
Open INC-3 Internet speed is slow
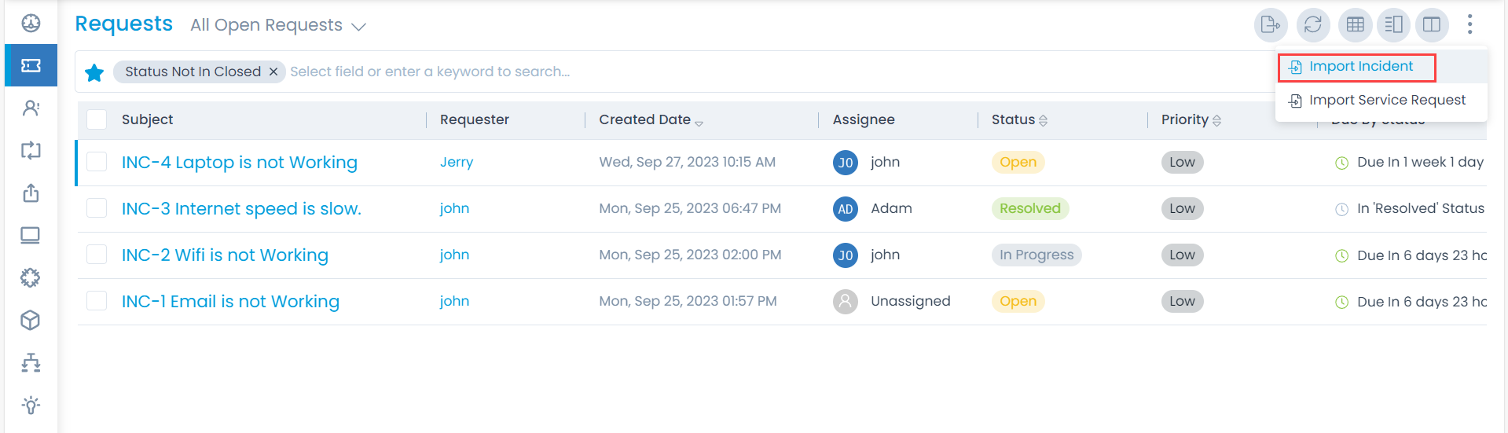click(241, 209)
